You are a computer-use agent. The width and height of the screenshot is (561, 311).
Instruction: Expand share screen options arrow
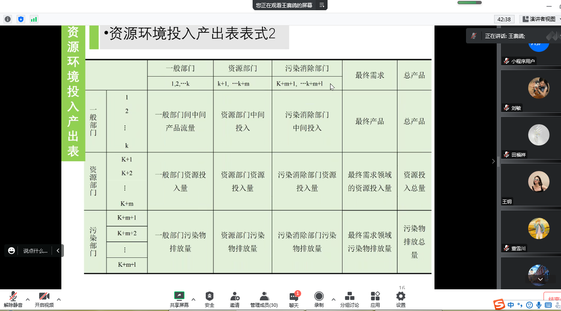(193, 300)
